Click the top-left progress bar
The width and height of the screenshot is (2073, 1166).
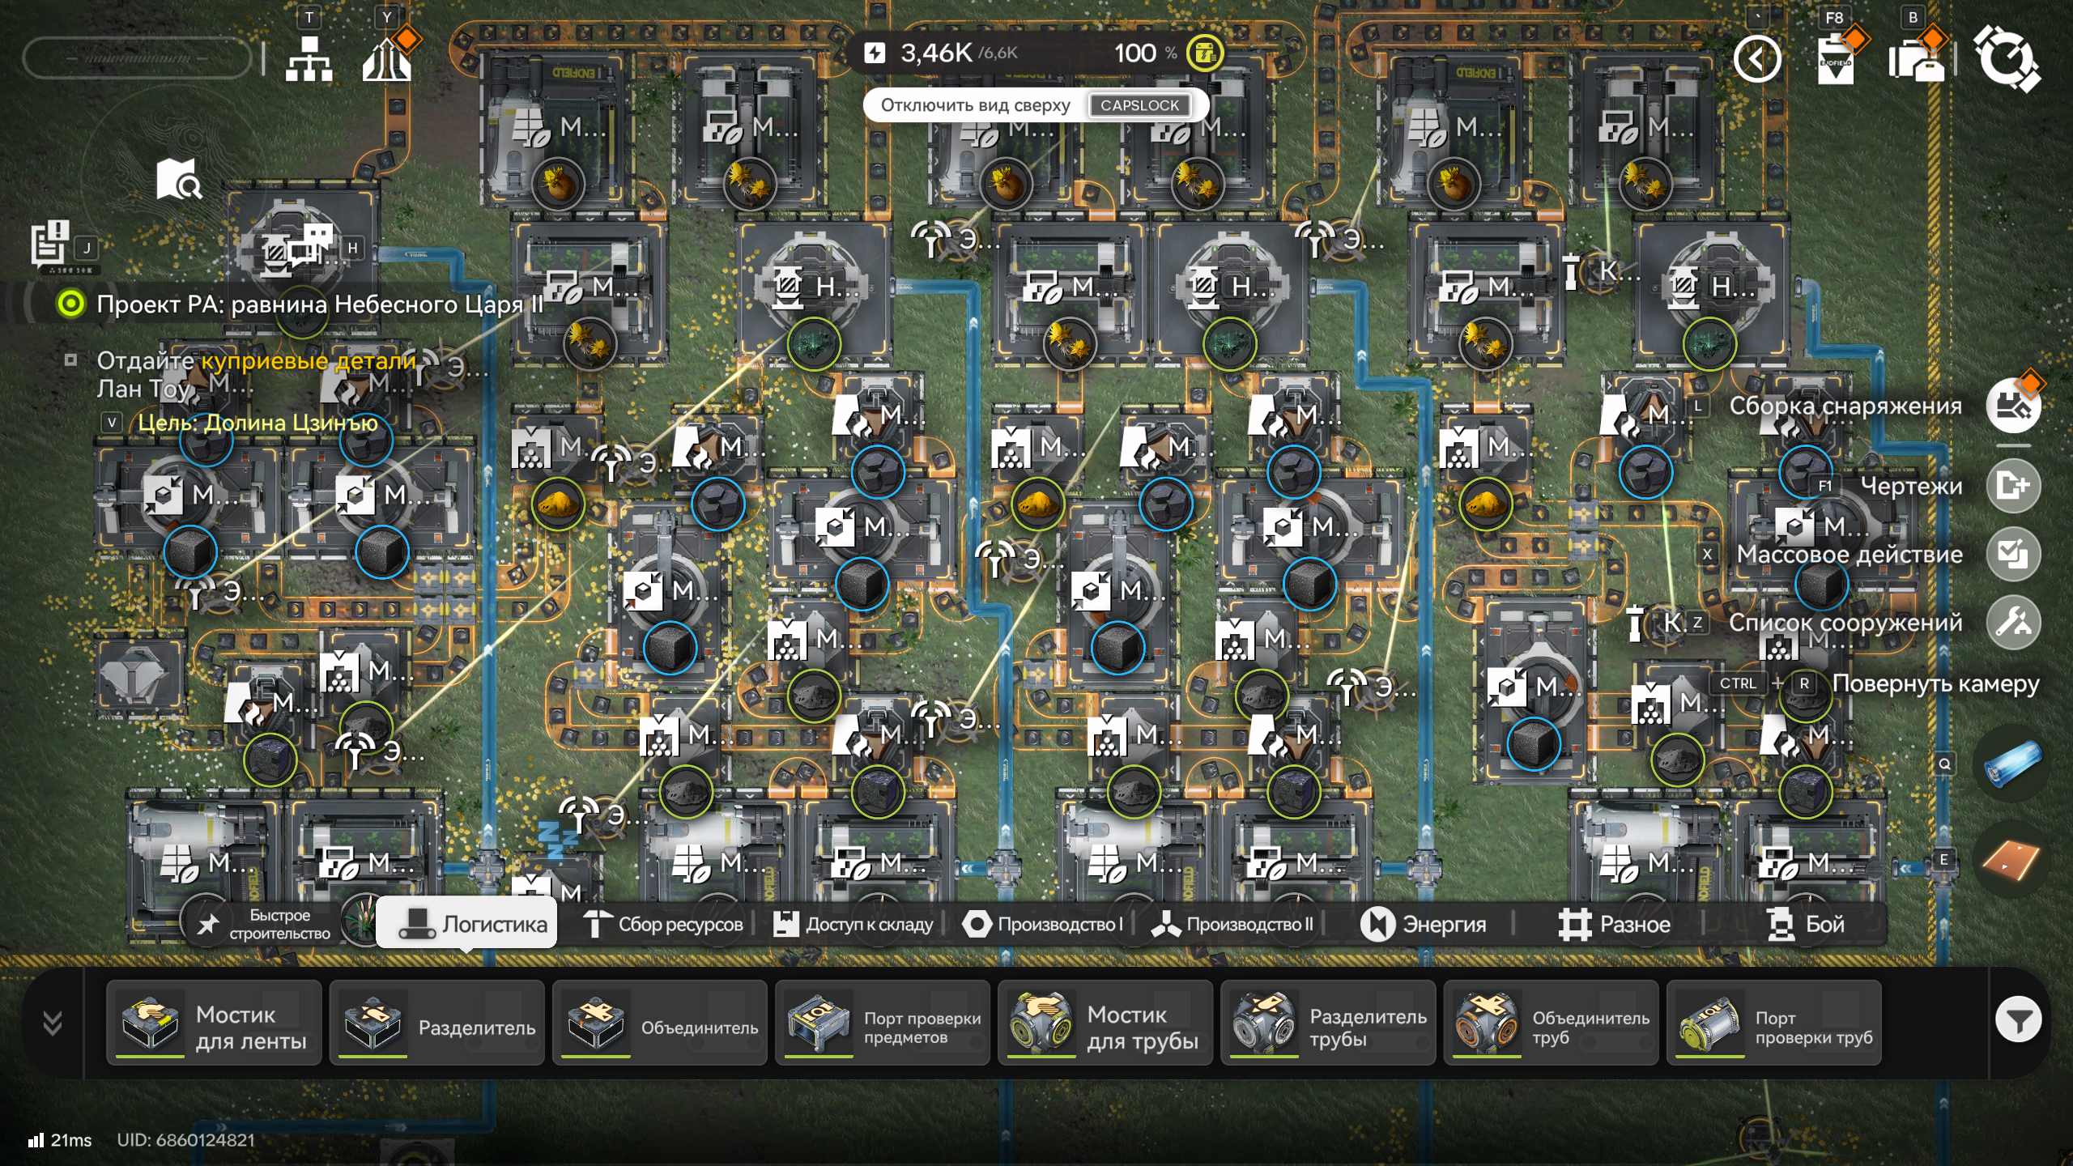pyautogui.click(x=137, y=58)
